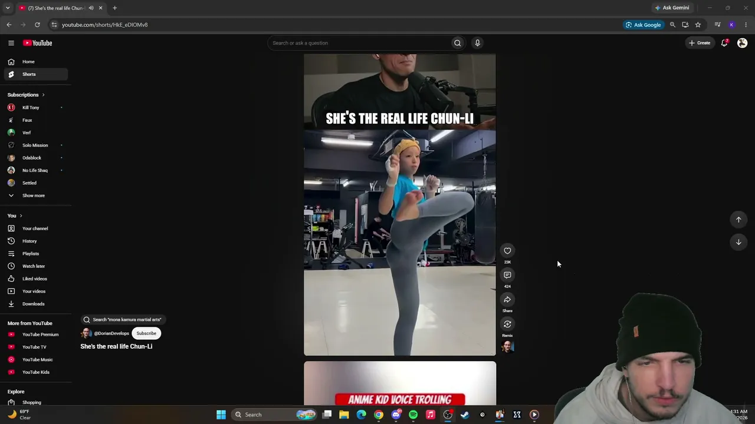This screenshot has width=755, height=424.
Task: Open Your videos in the sidebar
Action: click(36, 291)
